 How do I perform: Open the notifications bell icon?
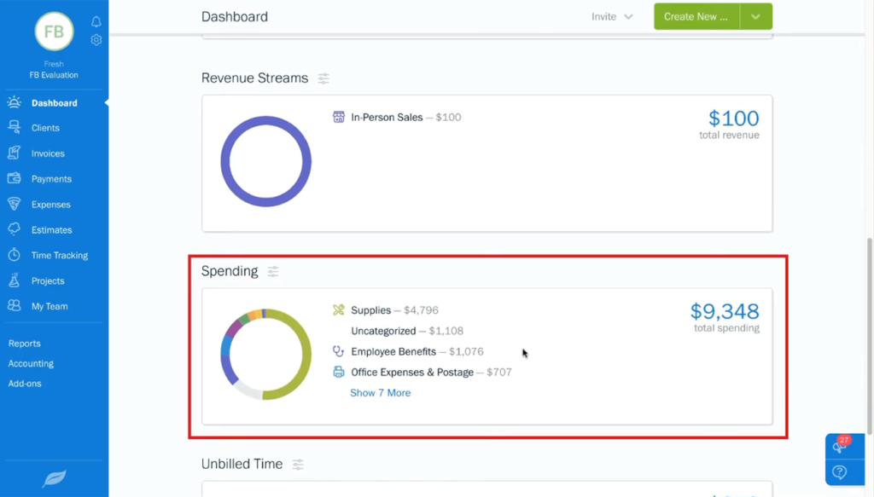tap(96, 21)
